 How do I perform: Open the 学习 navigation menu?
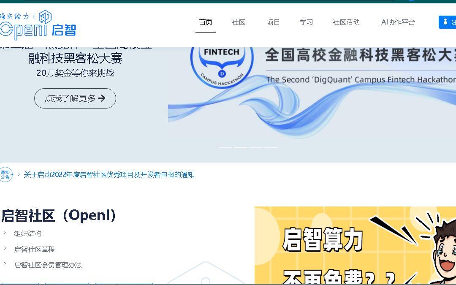click(x=306, y=22)
